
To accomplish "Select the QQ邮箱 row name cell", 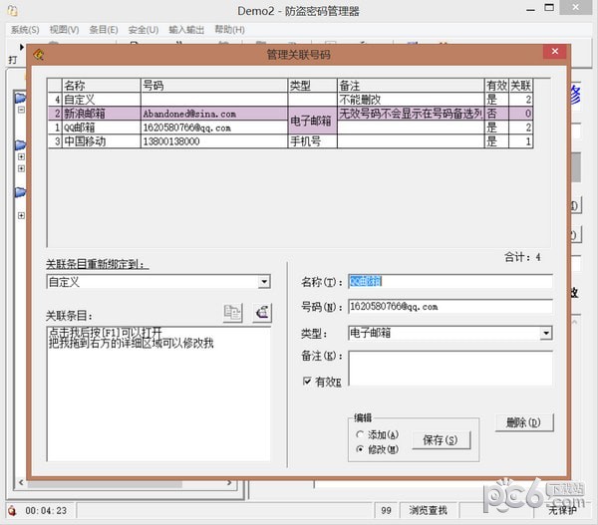I will (101, 128).
